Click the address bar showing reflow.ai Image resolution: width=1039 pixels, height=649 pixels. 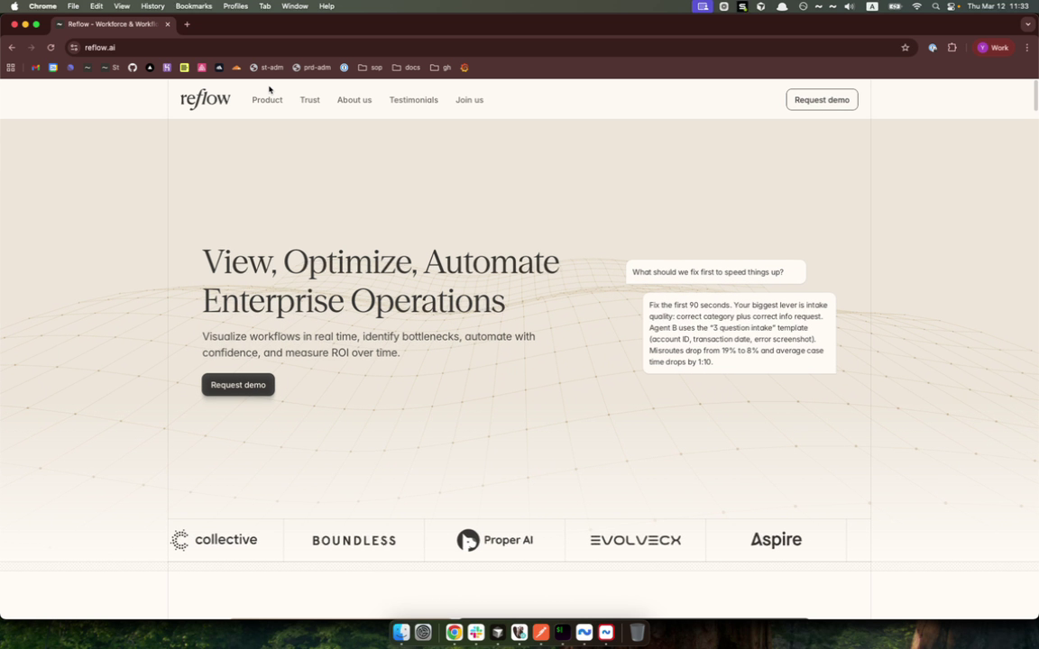tap(491, 48)
